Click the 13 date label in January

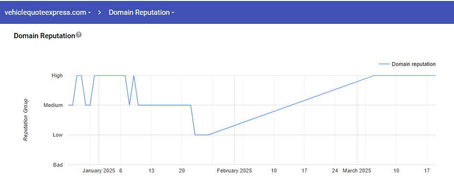[x=151, y=171]
